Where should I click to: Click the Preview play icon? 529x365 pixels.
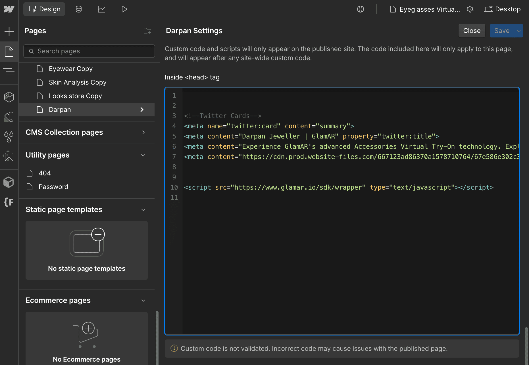click(x=124, y=9)
